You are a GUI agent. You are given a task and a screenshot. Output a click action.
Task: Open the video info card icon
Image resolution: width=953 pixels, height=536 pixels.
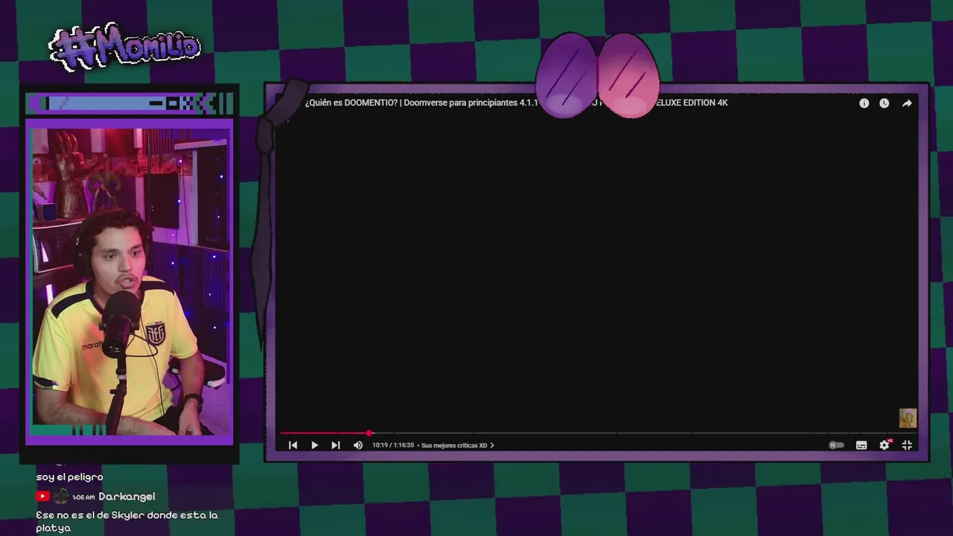coord(864,103)
